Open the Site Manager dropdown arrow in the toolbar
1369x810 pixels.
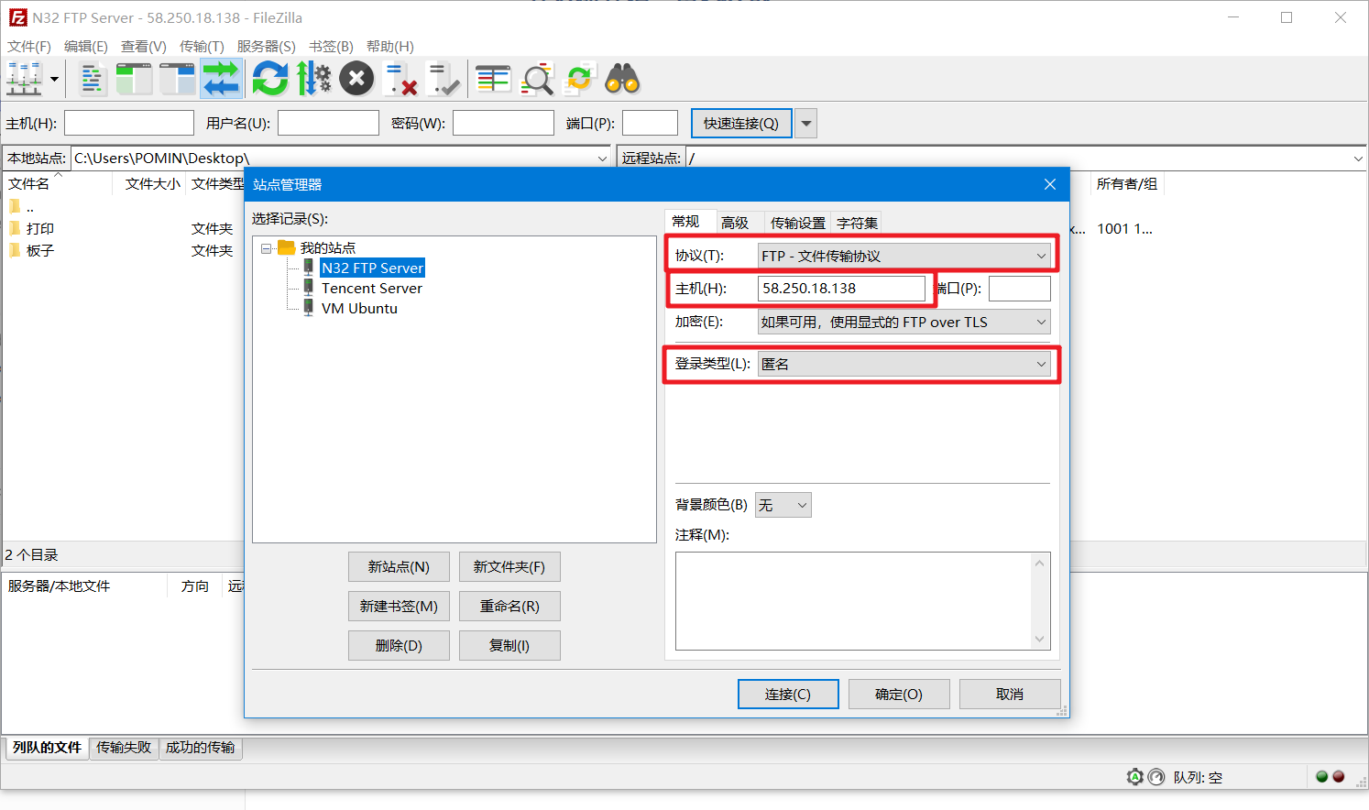coord(54,79)
